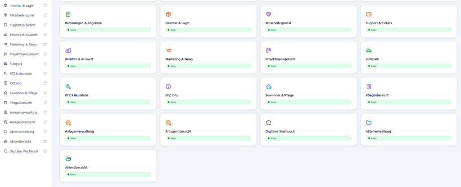
Task: Open the Digitales Wachbuch card title
Action: 280,131
